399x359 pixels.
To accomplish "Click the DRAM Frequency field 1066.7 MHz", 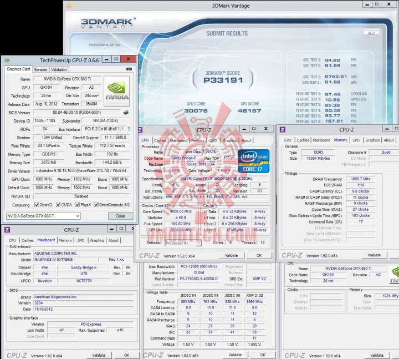I will [x=360, y=179].
